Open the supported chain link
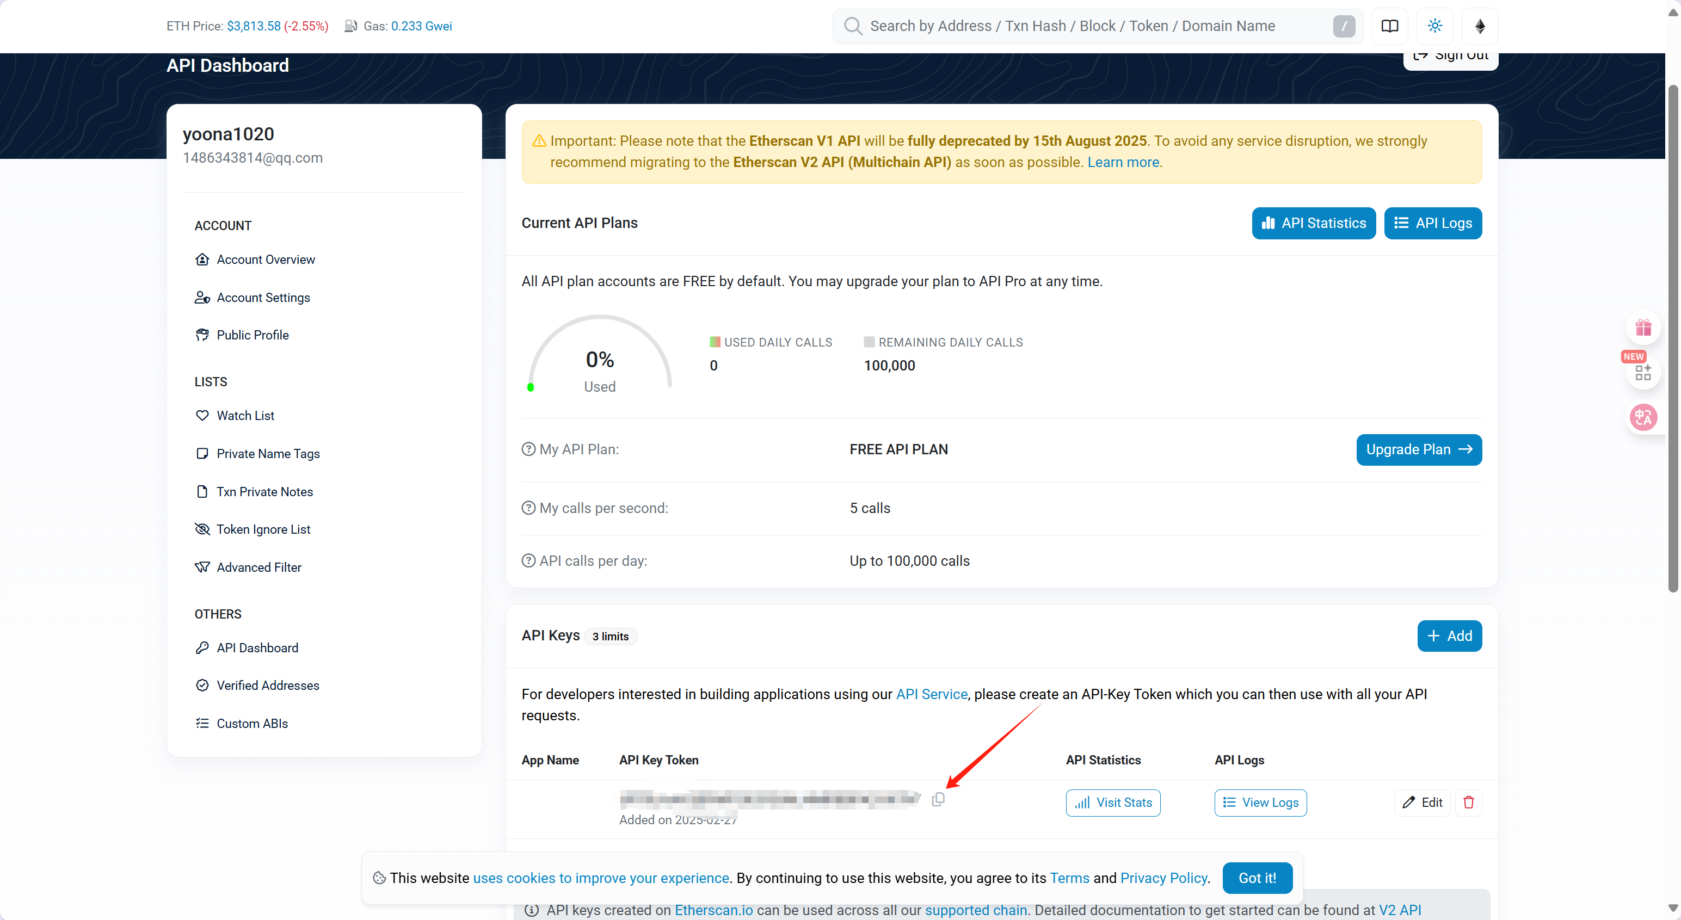This screenshot has height=920, width=1681. pos(976,910)
